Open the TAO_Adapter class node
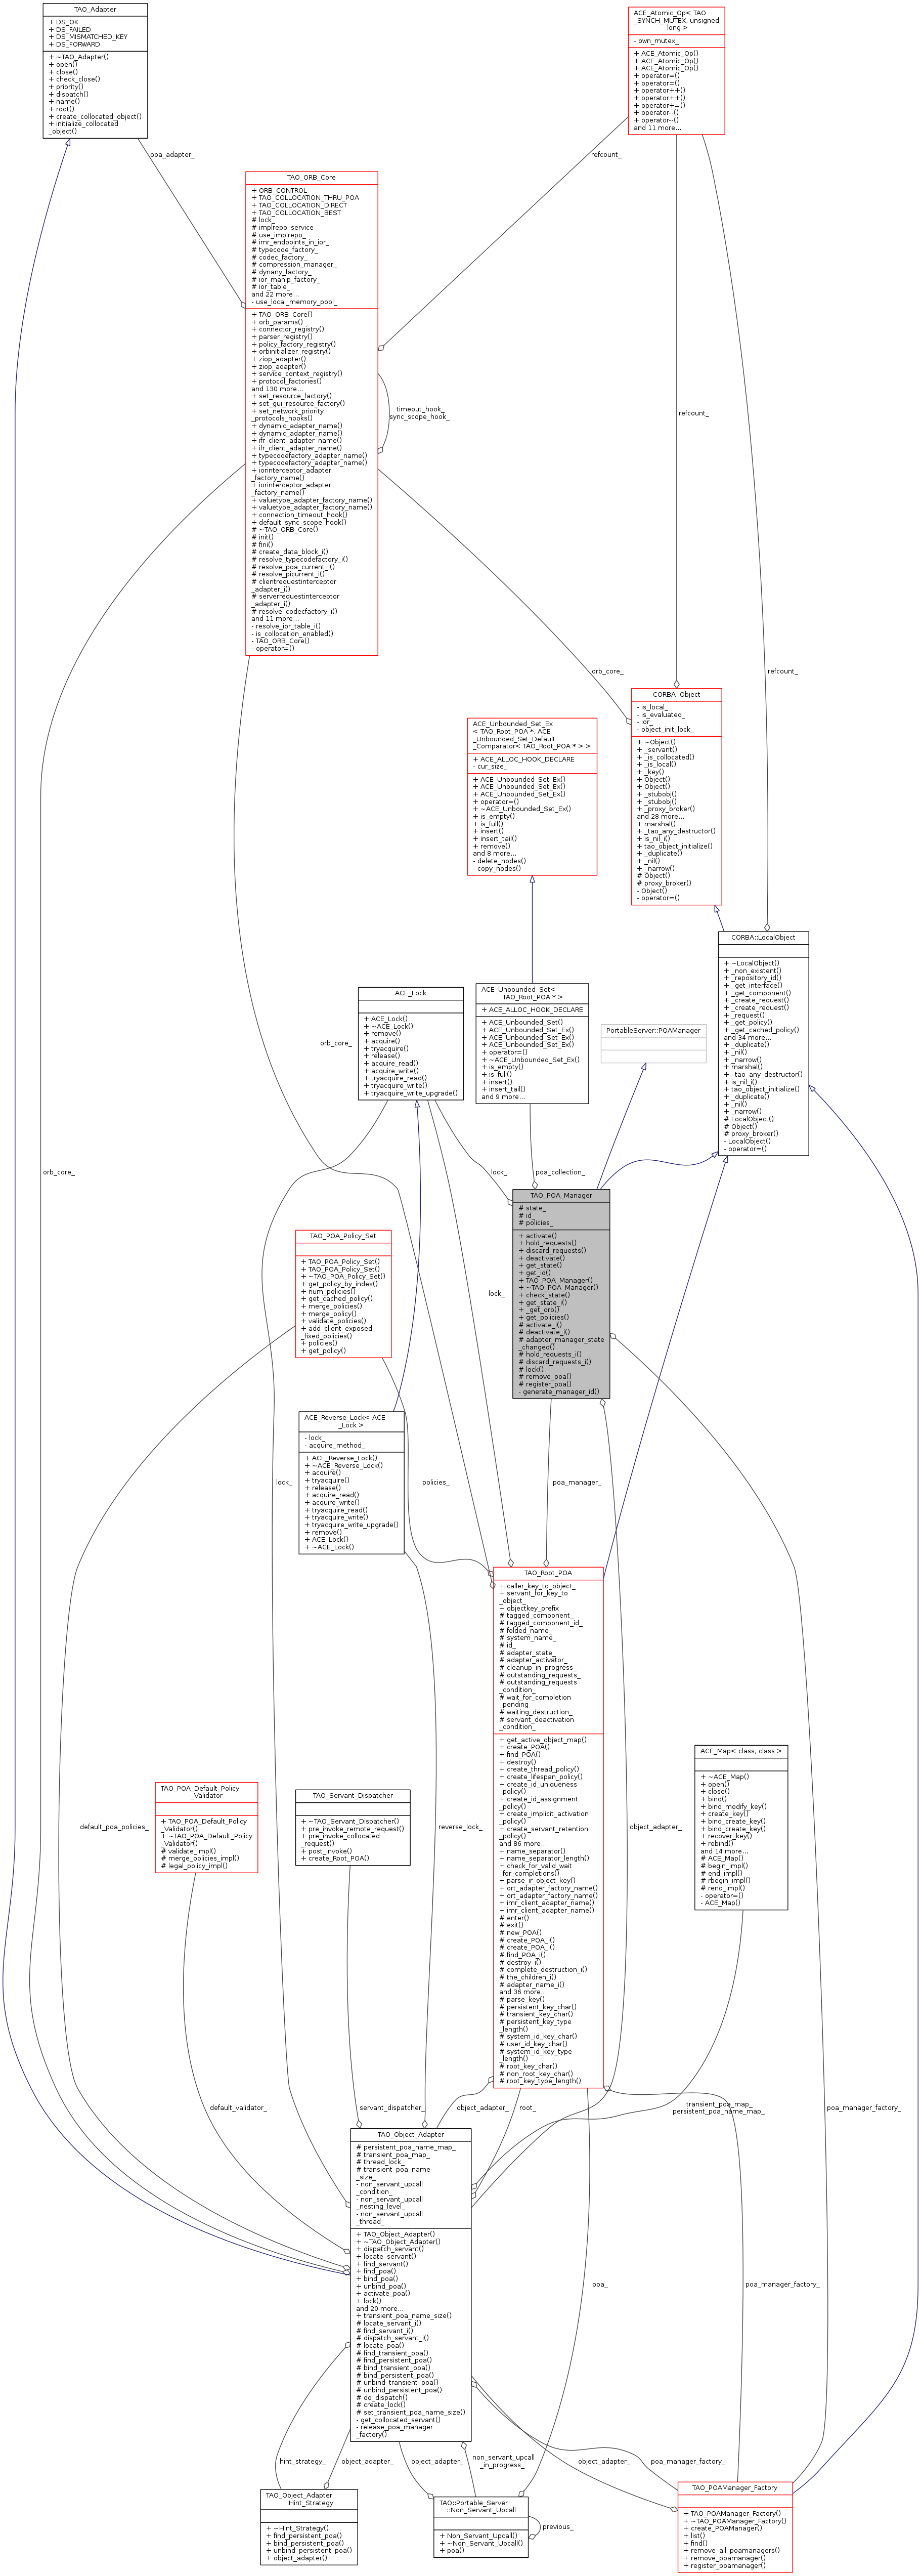921x2576 pixels. [x=95, y=10]
